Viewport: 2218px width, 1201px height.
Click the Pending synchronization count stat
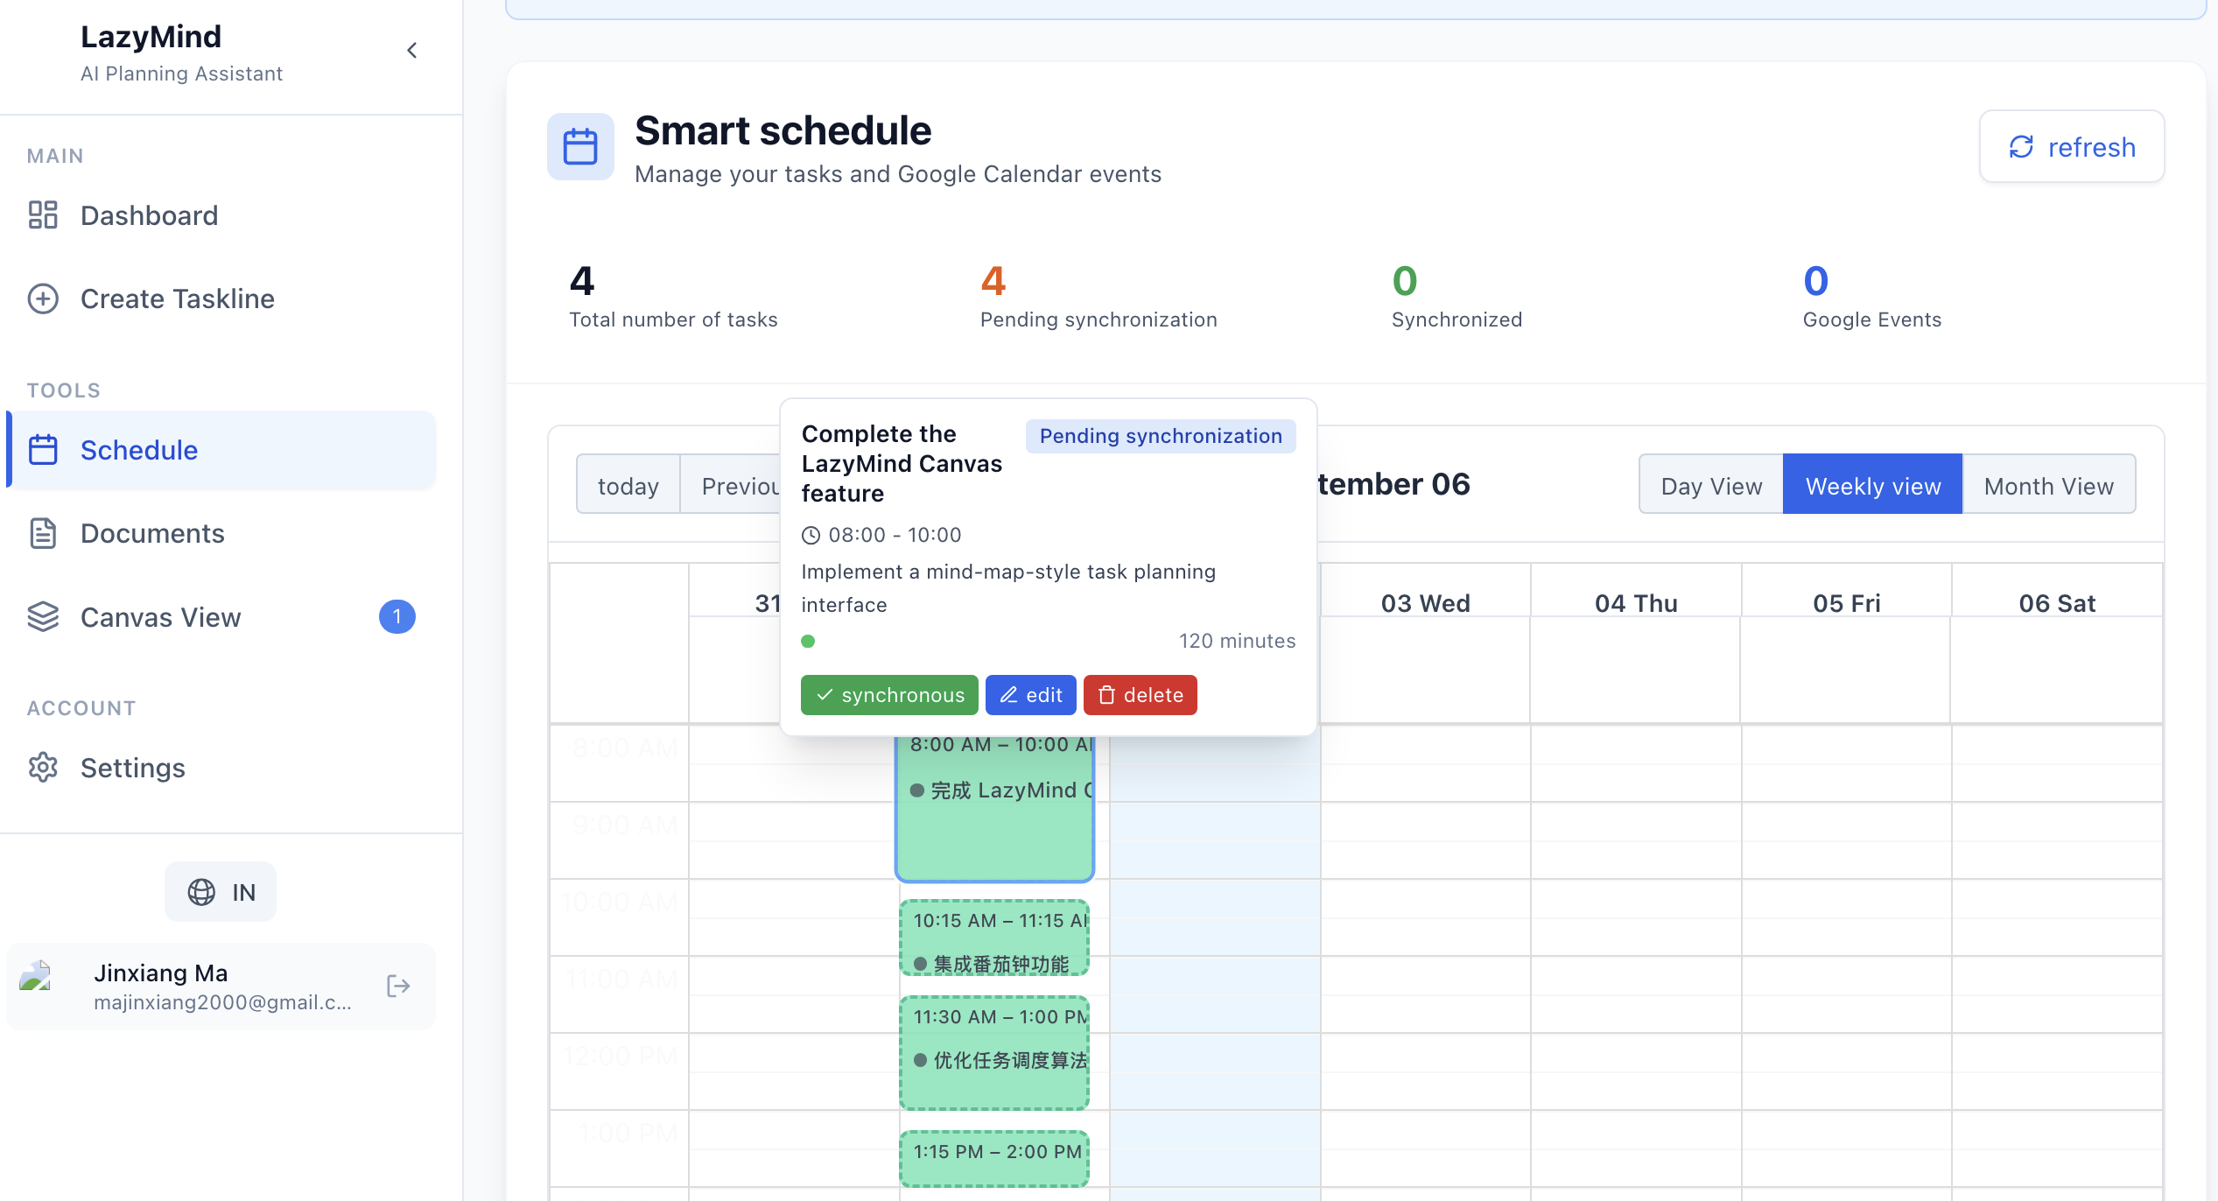(1098, 297)
